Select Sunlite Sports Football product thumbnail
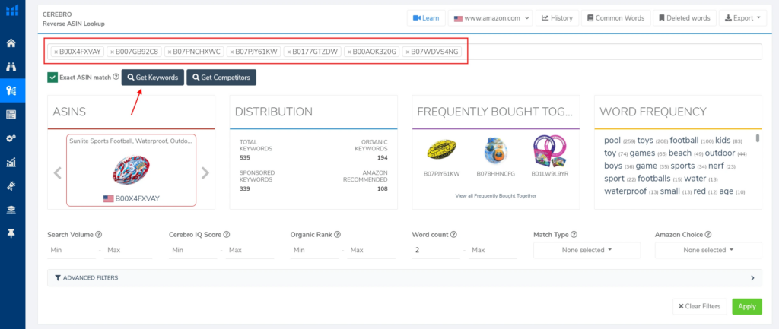 (131, 171)
